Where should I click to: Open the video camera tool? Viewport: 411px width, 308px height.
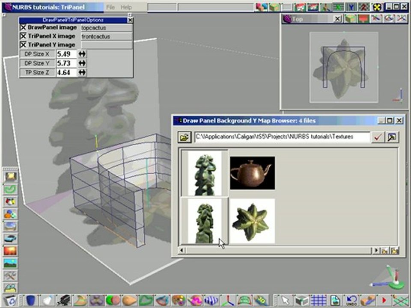pos(64,300)
